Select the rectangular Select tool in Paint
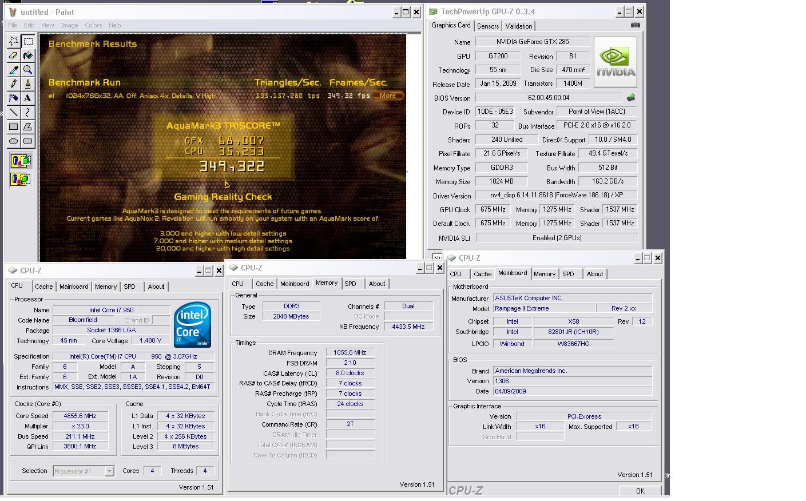 tap(27, 41)
